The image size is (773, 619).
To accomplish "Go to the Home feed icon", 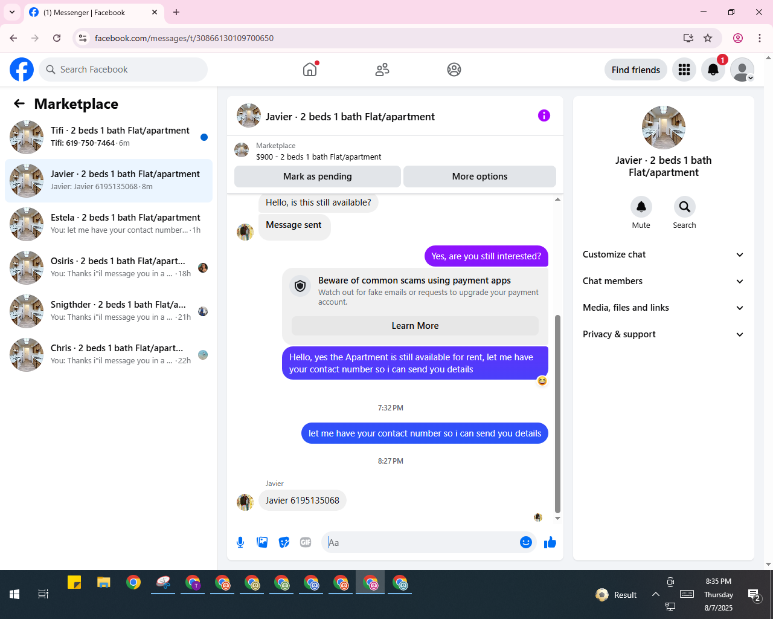I will pos(310,70).
